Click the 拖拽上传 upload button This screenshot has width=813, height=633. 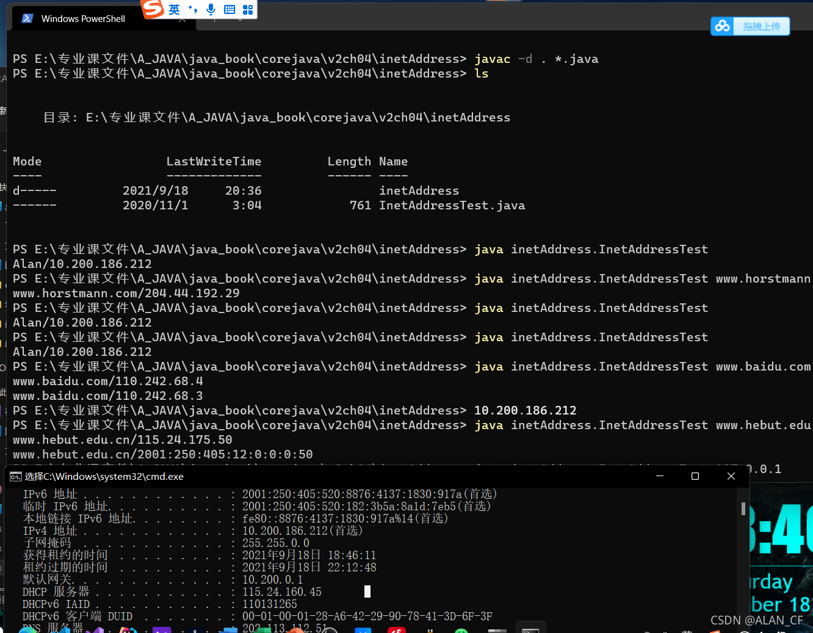click(x=761, y=26)
